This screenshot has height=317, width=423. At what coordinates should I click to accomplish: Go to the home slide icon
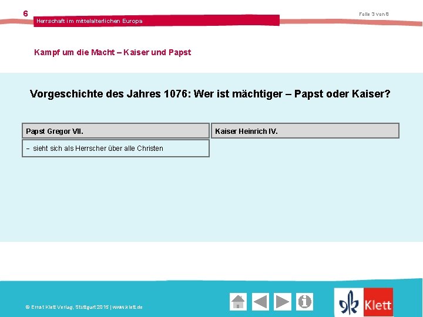(238, 302)
